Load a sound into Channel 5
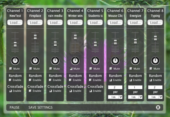170x117 pixels. coord(95,22)
